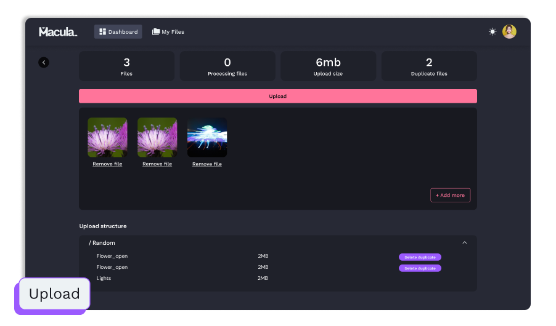The image size is (556, 326).
Task: Click the Processing files stat card
Action: tap(227, 66)
